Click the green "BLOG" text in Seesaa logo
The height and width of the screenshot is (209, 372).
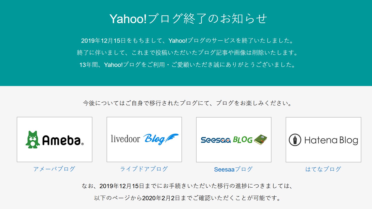point(243,140)
